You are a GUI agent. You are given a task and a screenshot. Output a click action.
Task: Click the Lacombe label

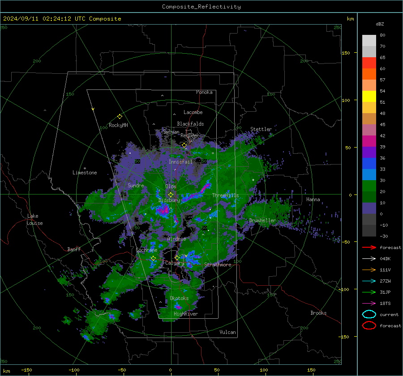(193, 112)
